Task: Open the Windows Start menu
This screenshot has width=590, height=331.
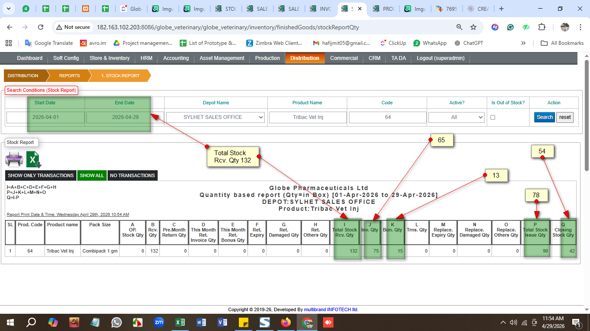Action: coord(10,322)
